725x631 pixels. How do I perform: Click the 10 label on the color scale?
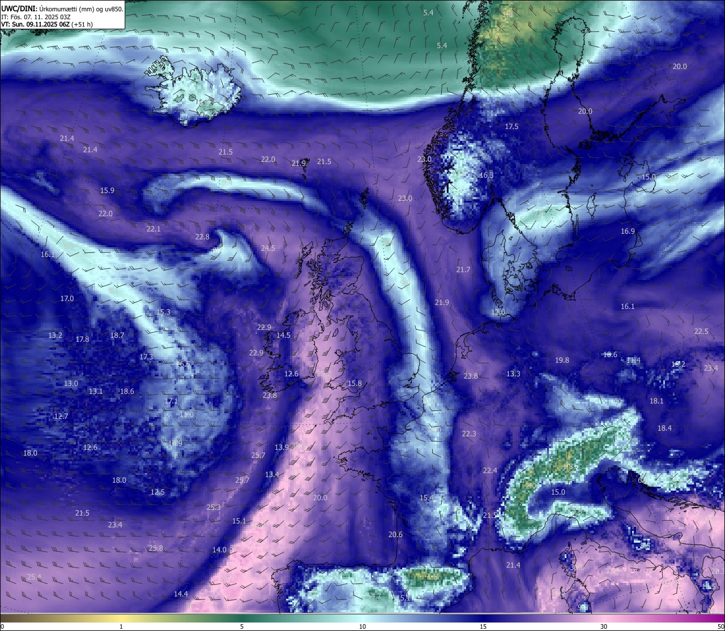click(x=362, y=626)
